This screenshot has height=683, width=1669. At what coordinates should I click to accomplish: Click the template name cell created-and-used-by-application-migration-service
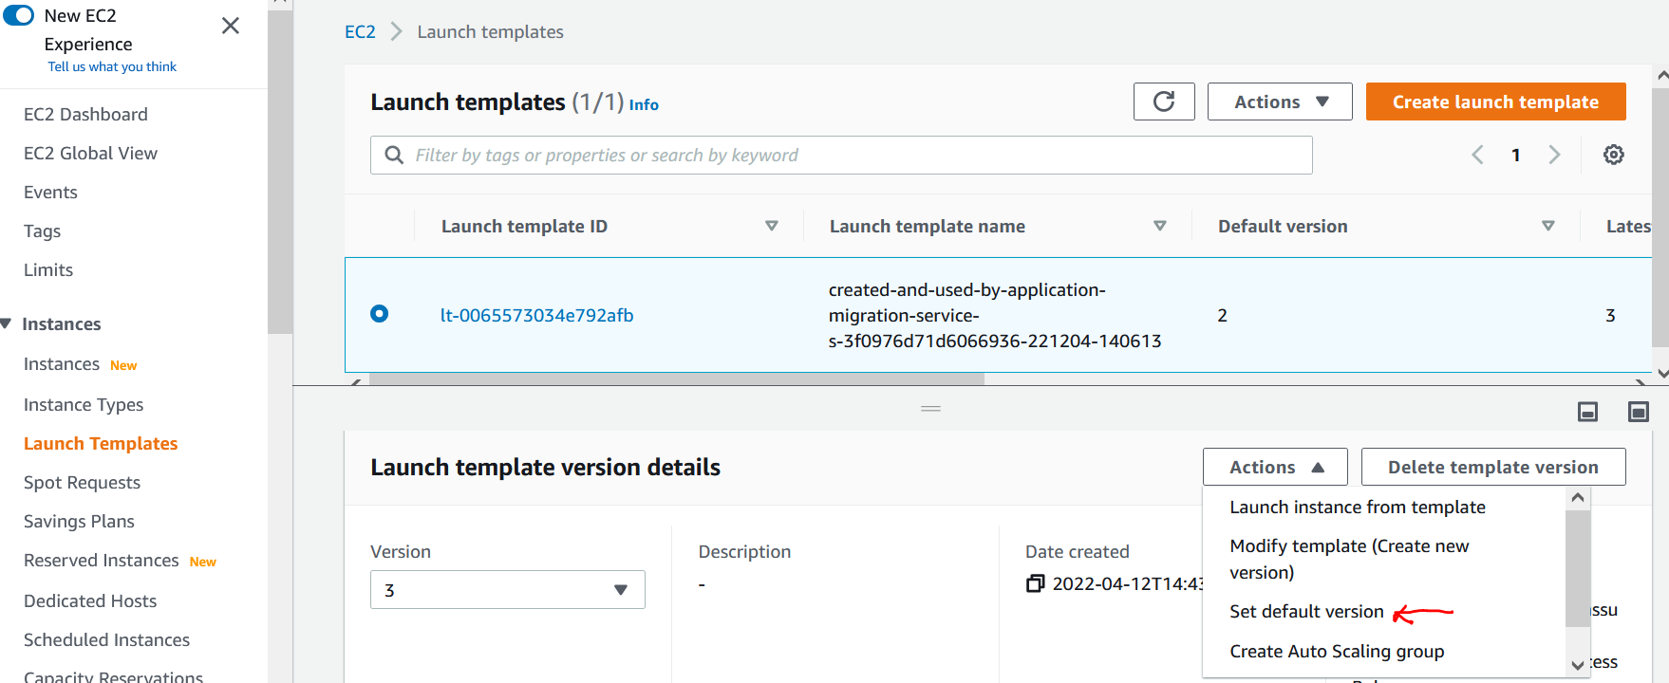[995, 315]
